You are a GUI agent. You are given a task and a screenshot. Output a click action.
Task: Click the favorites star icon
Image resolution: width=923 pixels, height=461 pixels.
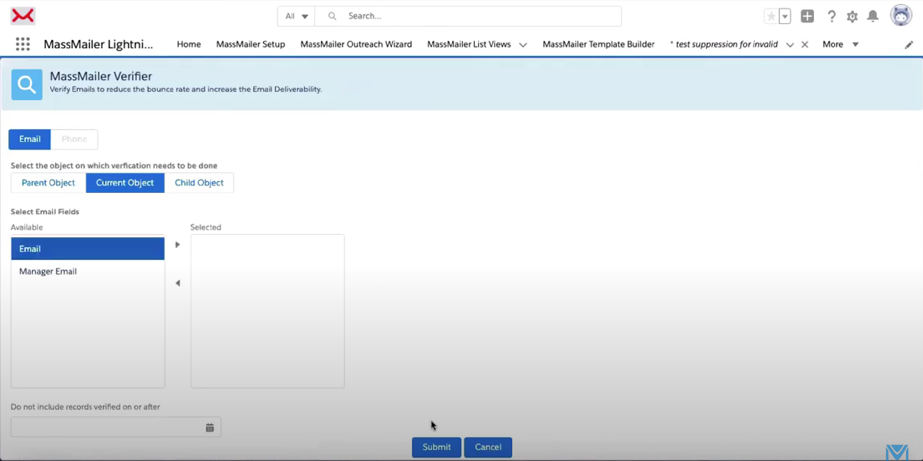[x=771, y=16]
